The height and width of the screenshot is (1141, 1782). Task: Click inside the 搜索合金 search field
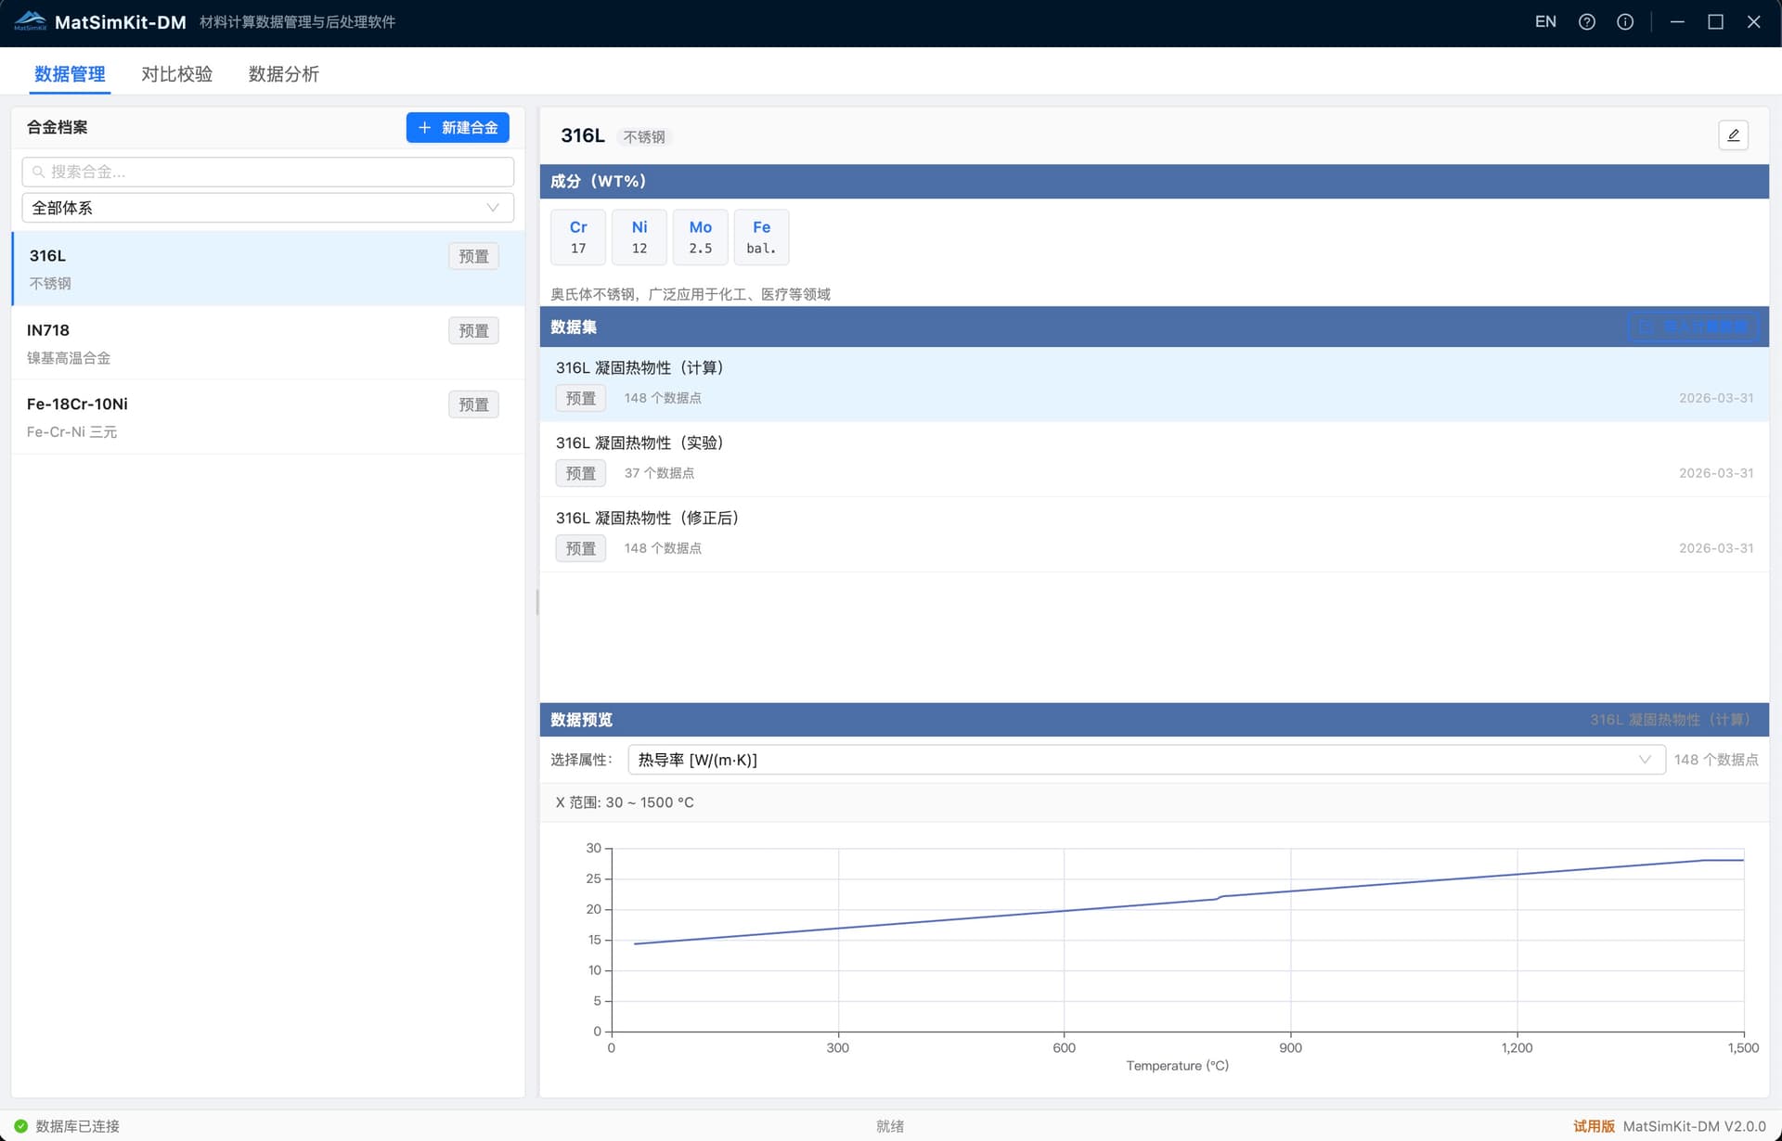pos(267,172)
